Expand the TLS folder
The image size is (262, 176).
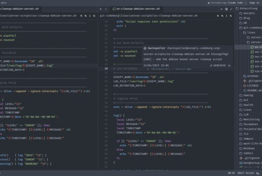246,134
